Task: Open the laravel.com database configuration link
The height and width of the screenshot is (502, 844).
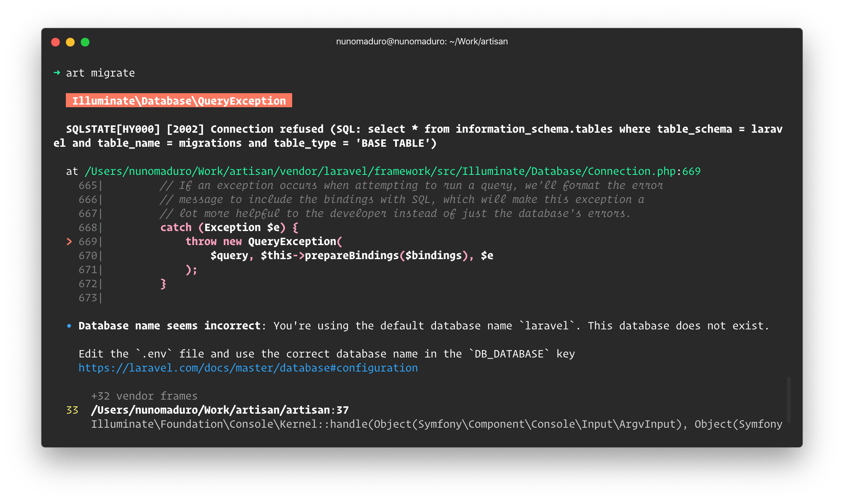Action: click(248, 368)
